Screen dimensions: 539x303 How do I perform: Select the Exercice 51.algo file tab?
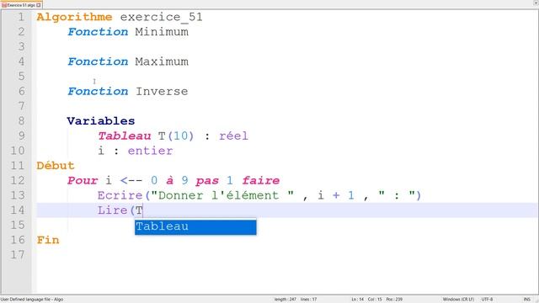tap(22, 5)
